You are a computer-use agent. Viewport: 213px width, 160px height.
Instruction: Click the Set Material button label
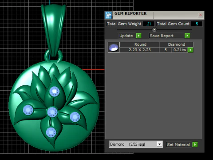[178, 144]
